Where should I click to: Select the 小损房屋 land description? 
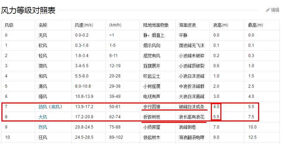coord(152,127)
